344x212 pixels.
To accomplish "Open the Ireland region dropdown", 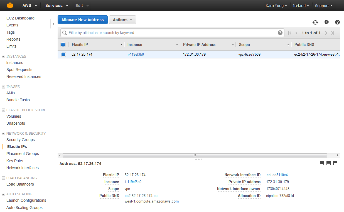I will (301, 6).
